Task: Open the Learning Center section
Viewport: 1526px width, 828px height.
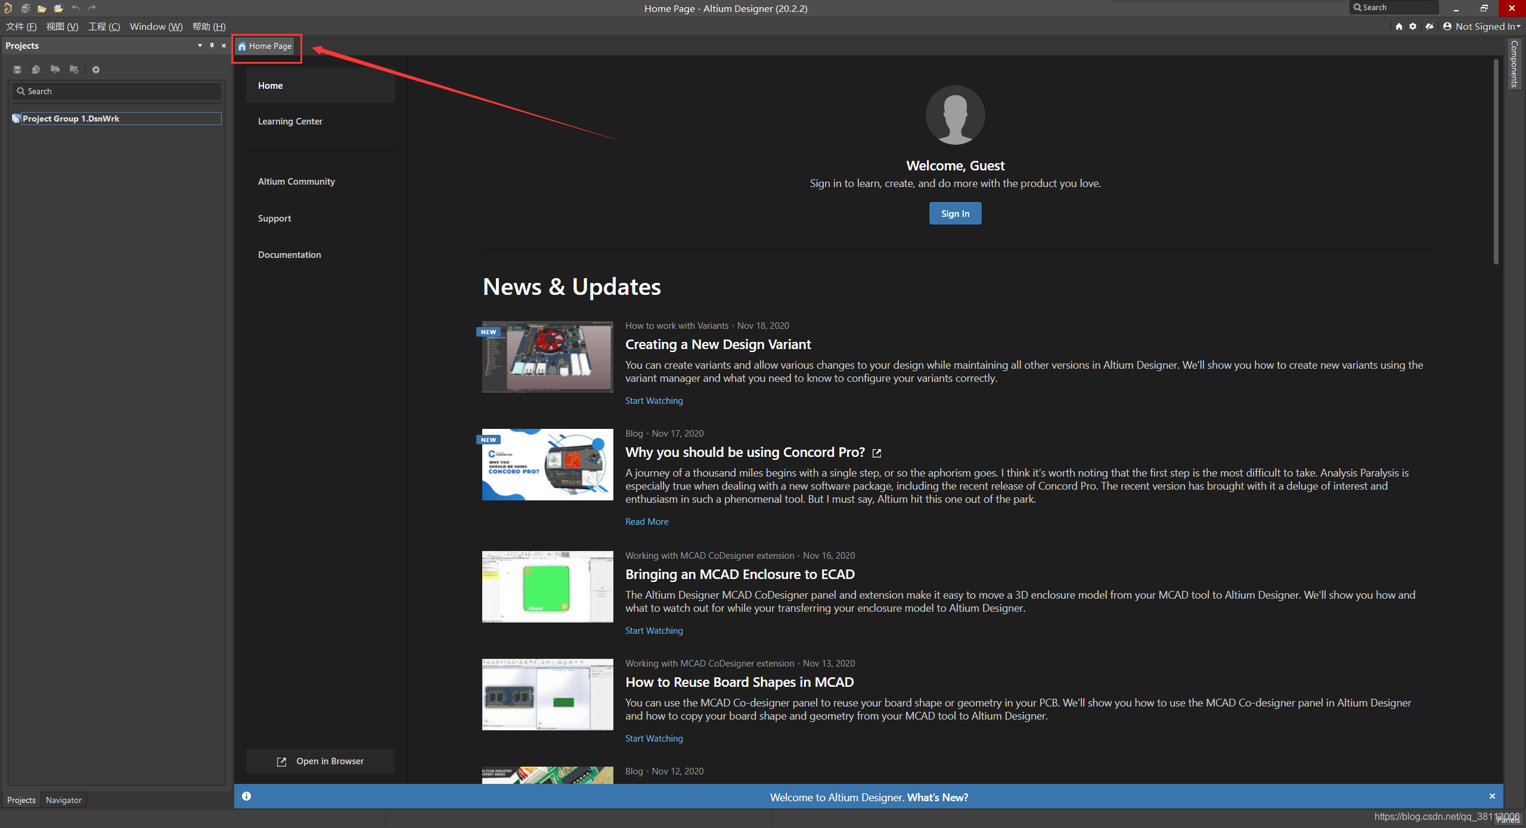Action: pos(290,120)
